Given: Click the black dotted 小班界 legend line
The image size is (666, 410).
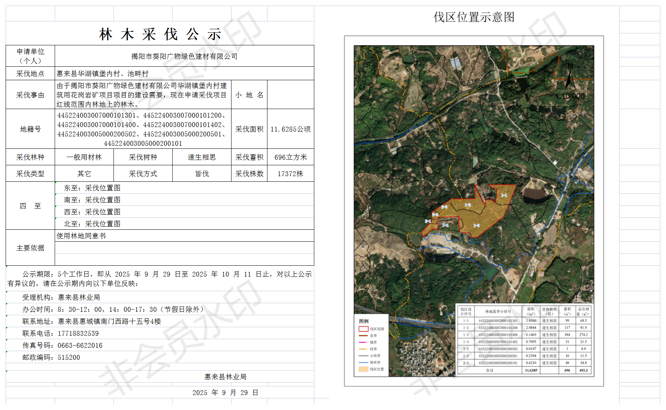Looking at the screenshot, I should click(x=363, y=356).
